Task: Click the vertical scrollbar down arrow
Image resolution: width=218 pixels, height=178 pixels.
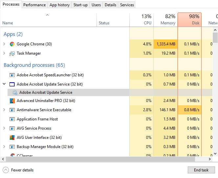Action: 215,154
